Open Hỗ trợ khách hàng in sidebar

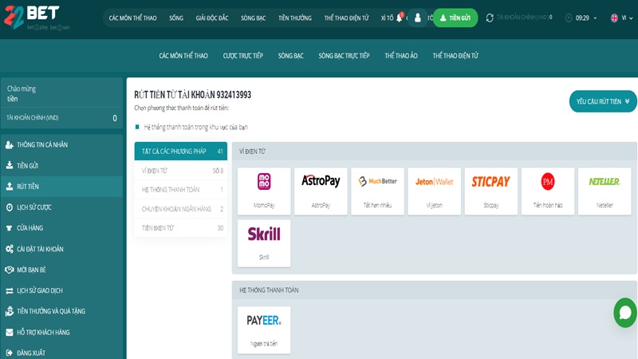tap(61, 332)
